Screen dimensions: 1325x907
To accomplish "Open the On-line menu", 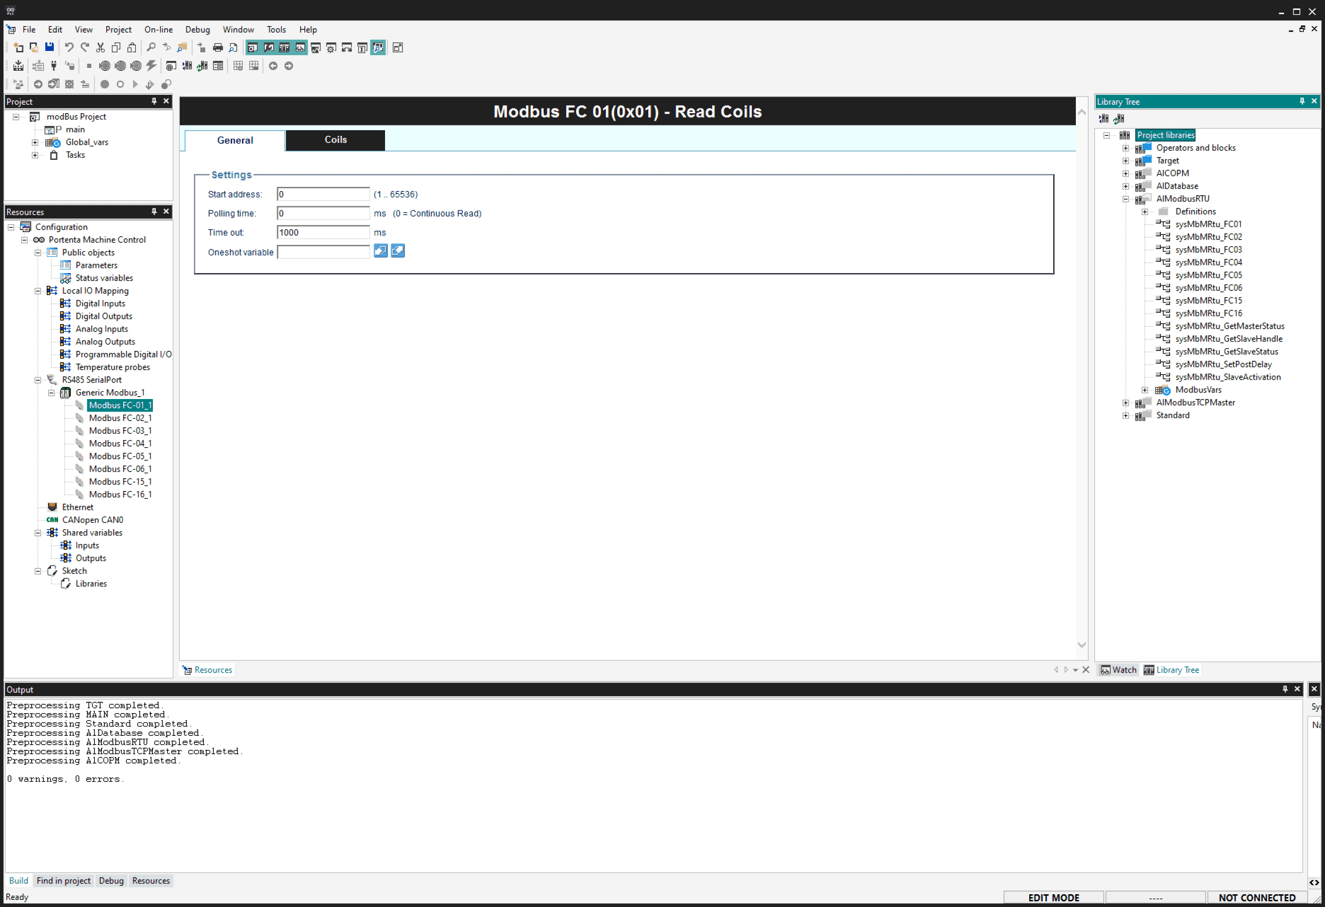I will click(159, 29).
